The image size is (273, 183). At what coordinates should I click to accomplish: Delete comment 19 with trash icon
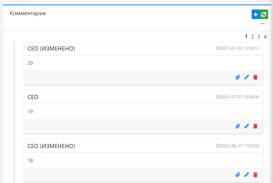pos(255,126)
